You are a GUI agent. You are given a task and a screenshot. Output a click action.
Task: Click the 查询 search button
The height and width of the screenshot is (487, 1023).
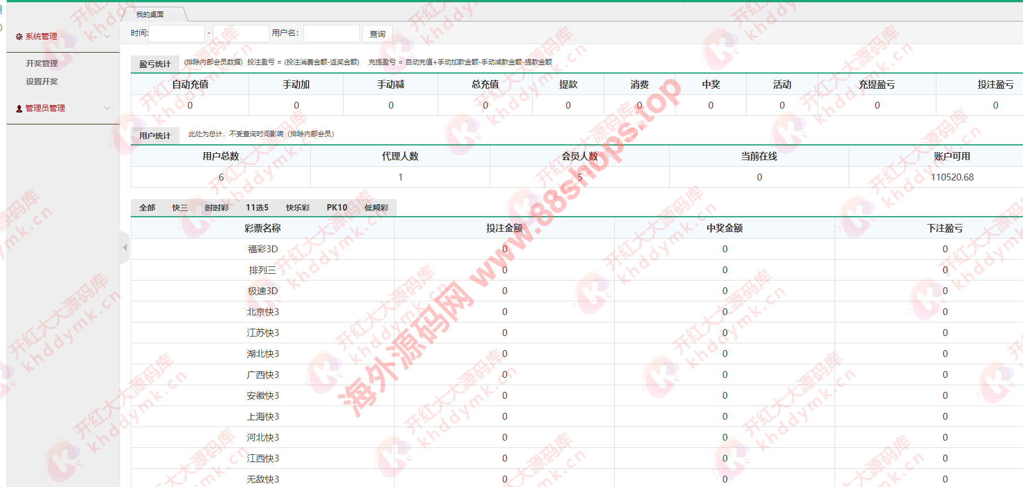377,34
